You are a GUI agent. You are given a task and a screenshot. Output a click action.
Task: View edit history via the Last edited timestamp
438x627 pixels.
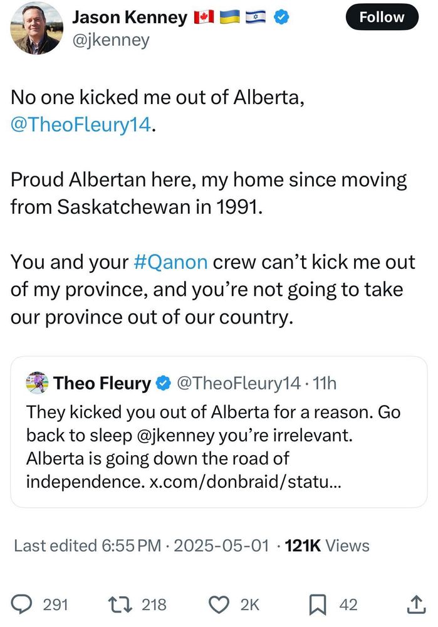tap(142, 546)
